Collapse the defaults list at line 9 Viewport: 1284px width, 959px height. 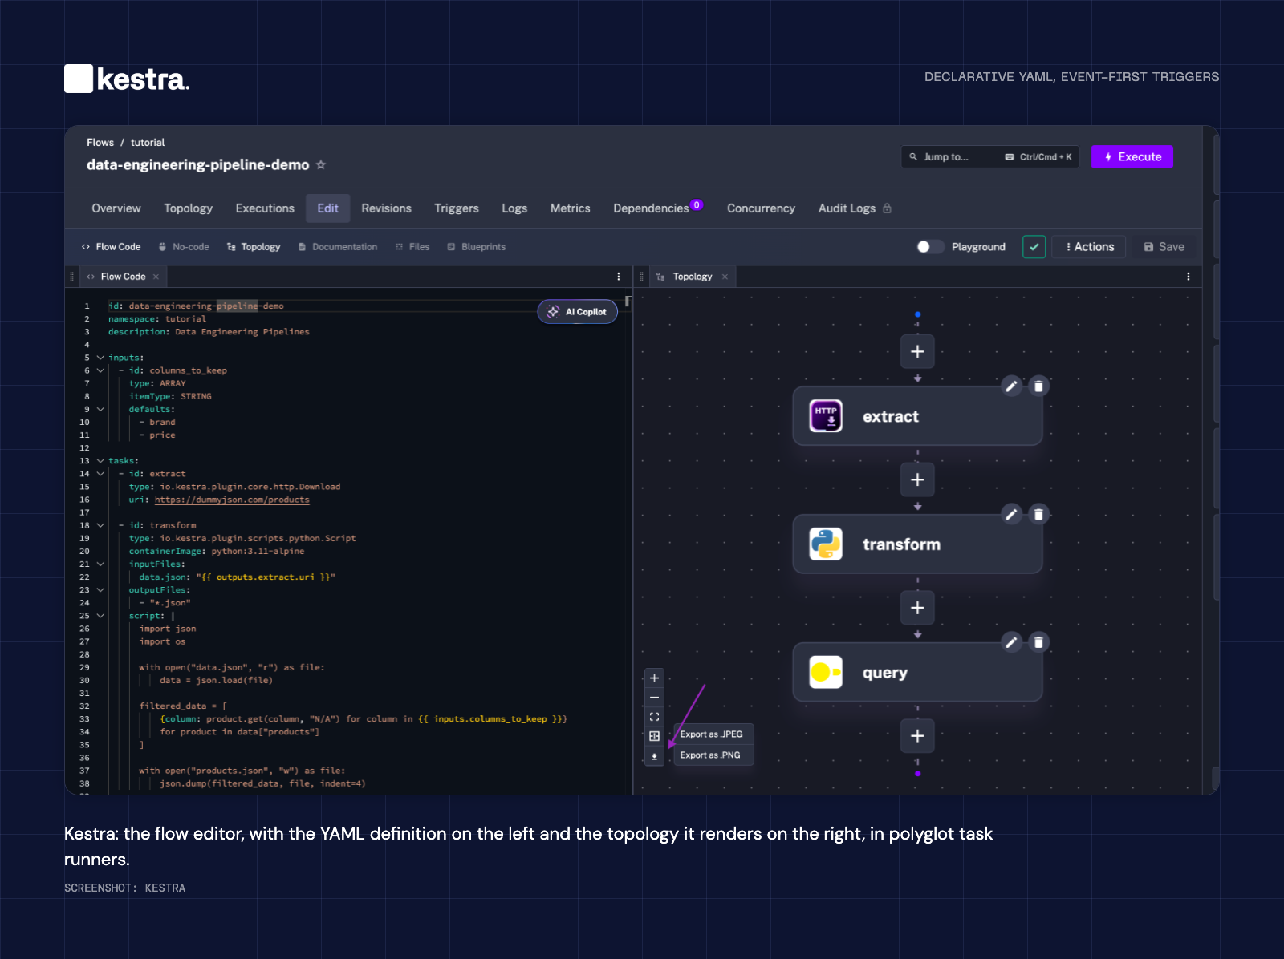(100, 409)
